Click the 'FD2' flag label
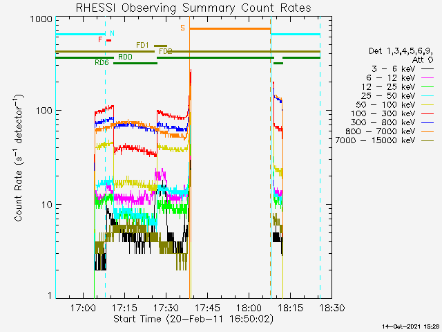Viewport: 442px width, 332px height. click(166, 51)
